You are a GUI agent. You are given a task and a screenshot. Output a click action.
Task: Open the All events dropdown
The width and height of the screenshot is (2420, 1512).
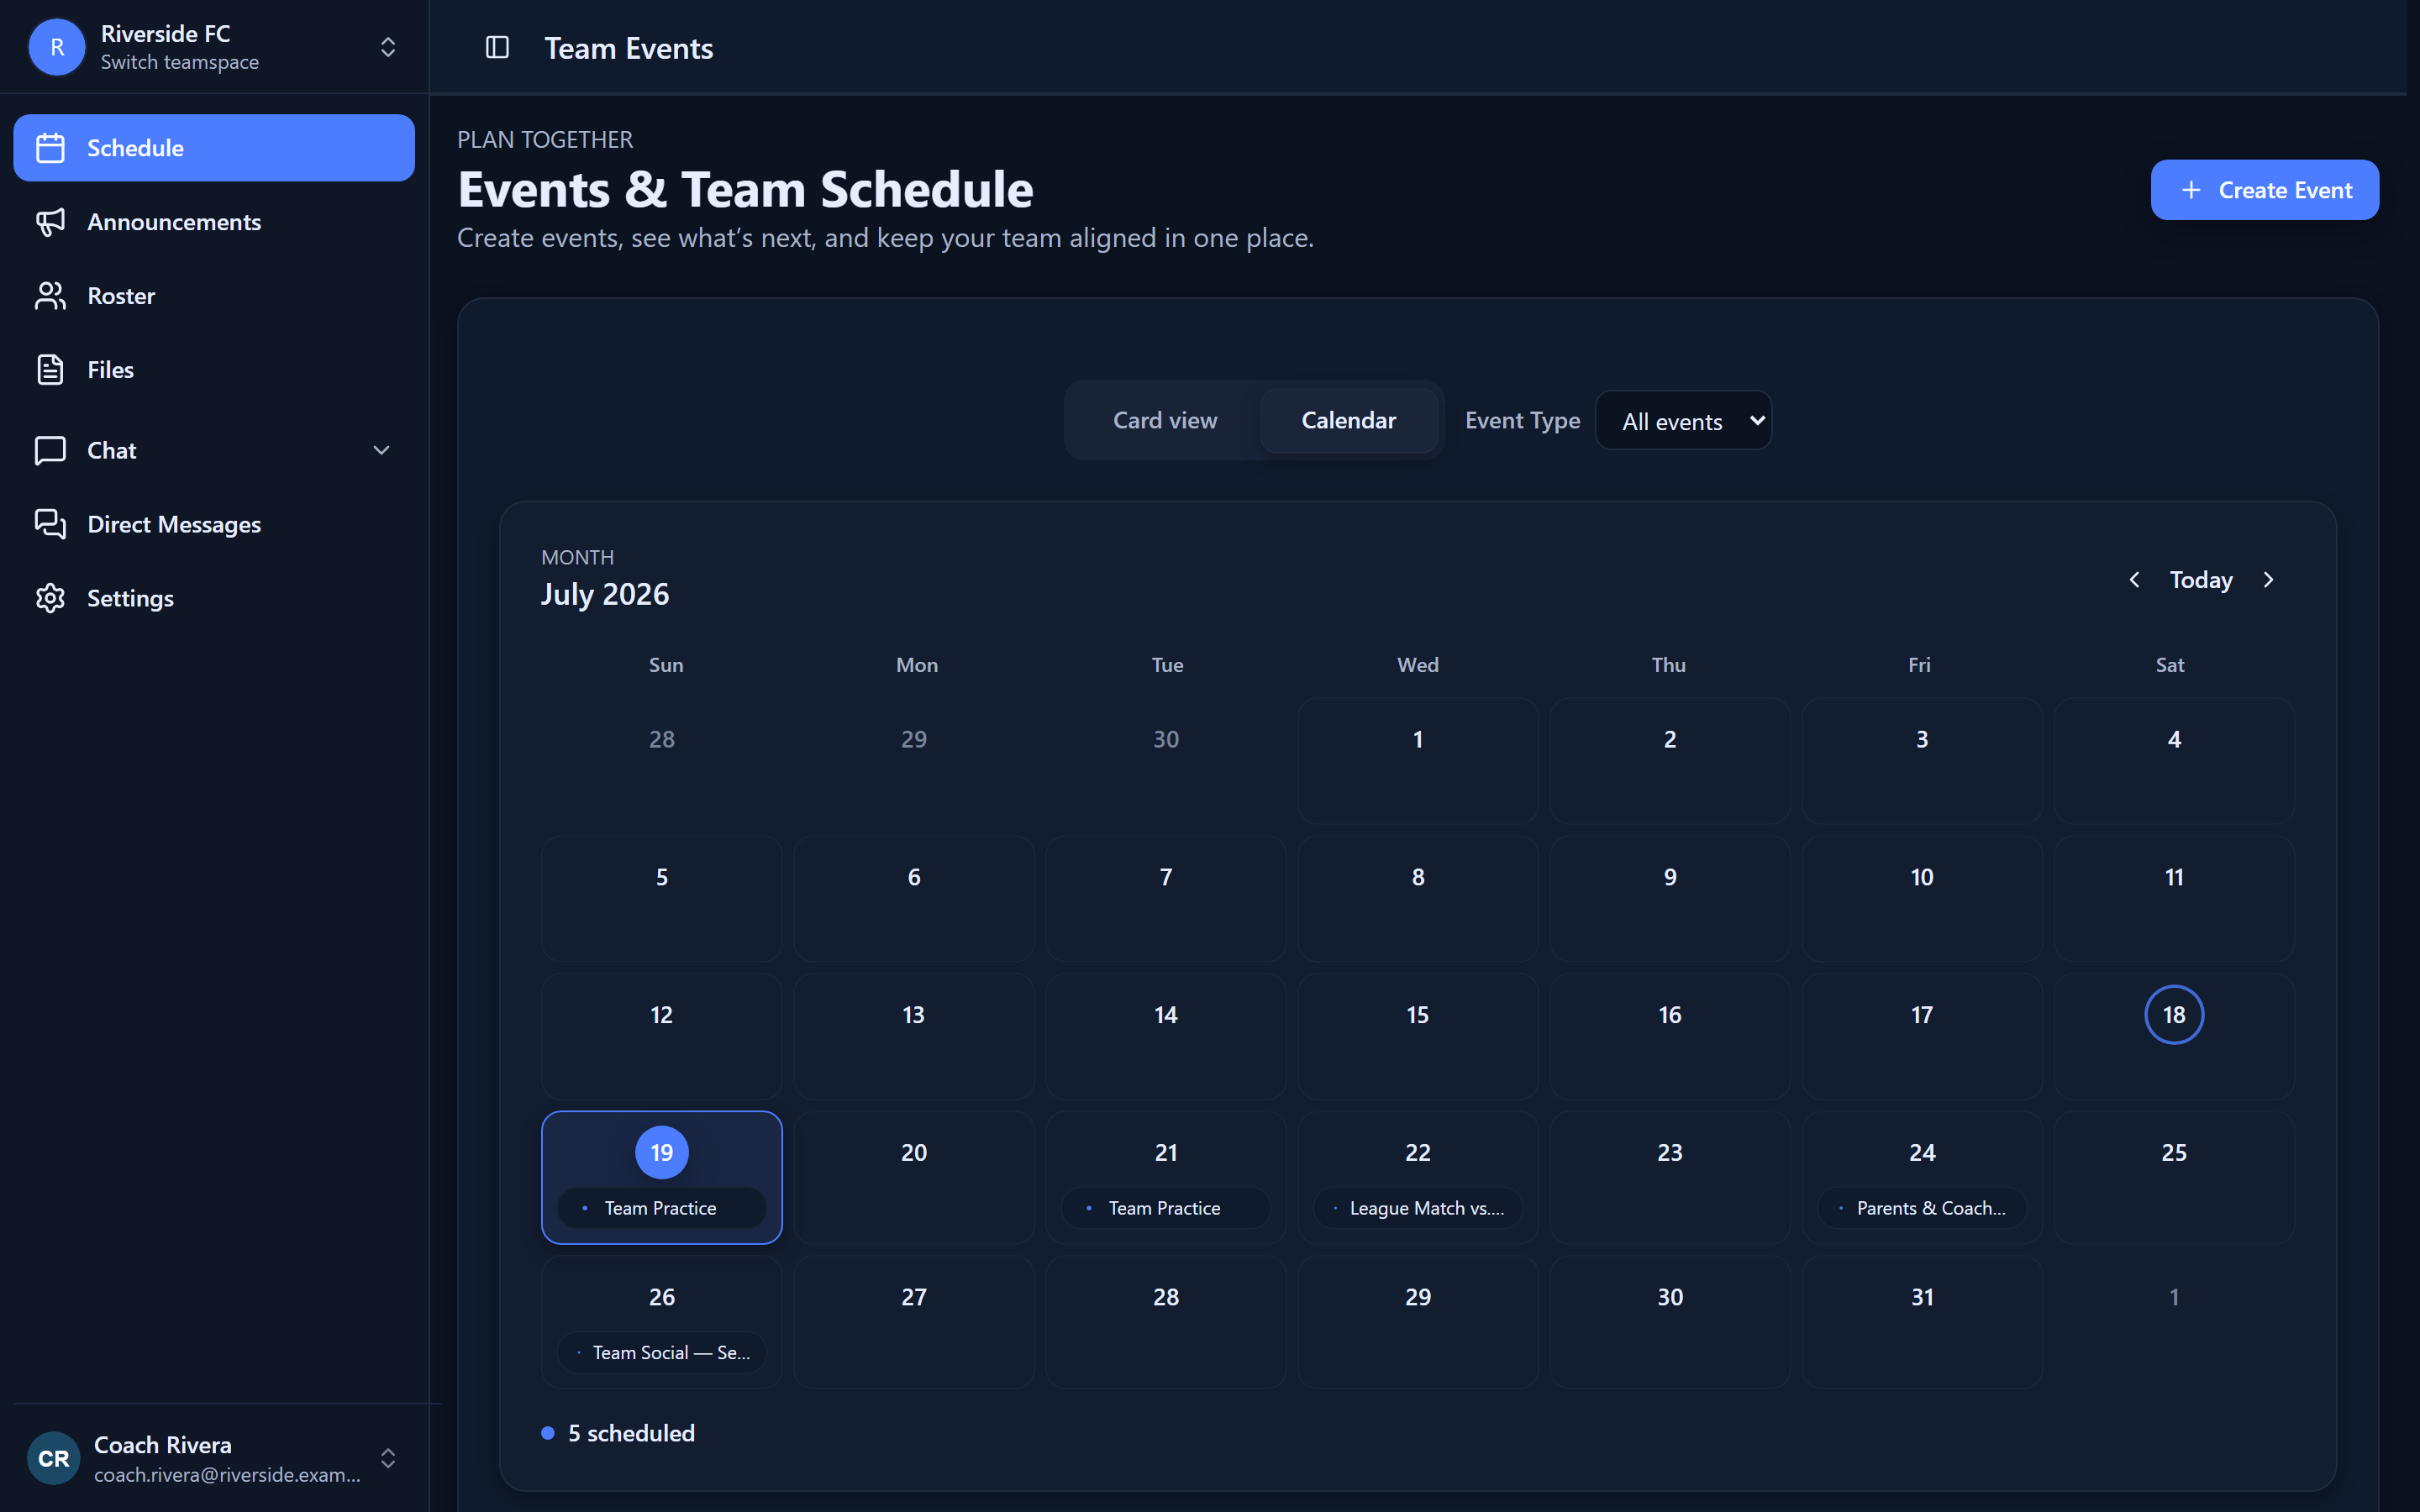tap(1683, 421)
